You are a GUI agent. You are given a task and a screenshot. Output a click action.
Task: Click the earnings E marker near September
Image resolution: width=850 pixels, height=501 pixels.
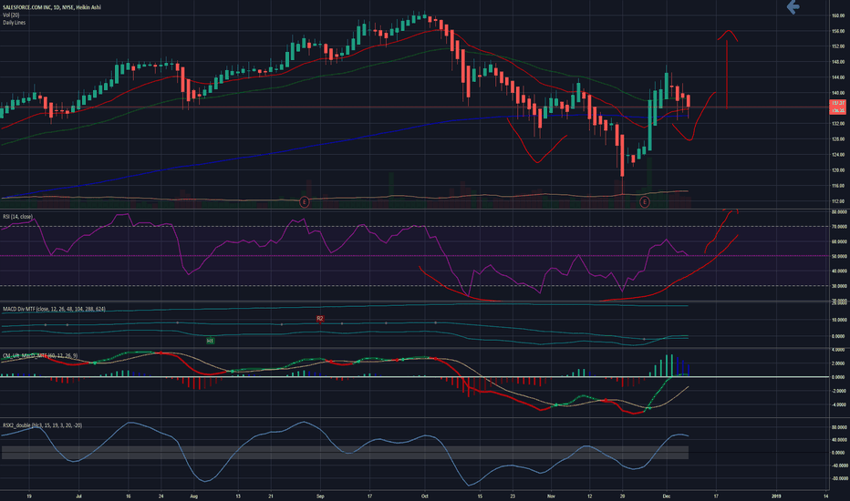pos(304,202)
